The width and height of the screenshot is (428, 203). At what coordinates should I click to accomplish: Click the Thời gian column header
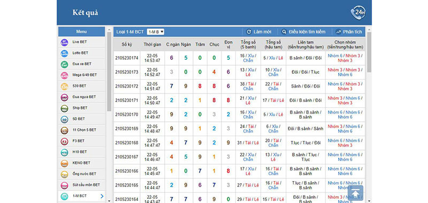click(152, 44)
